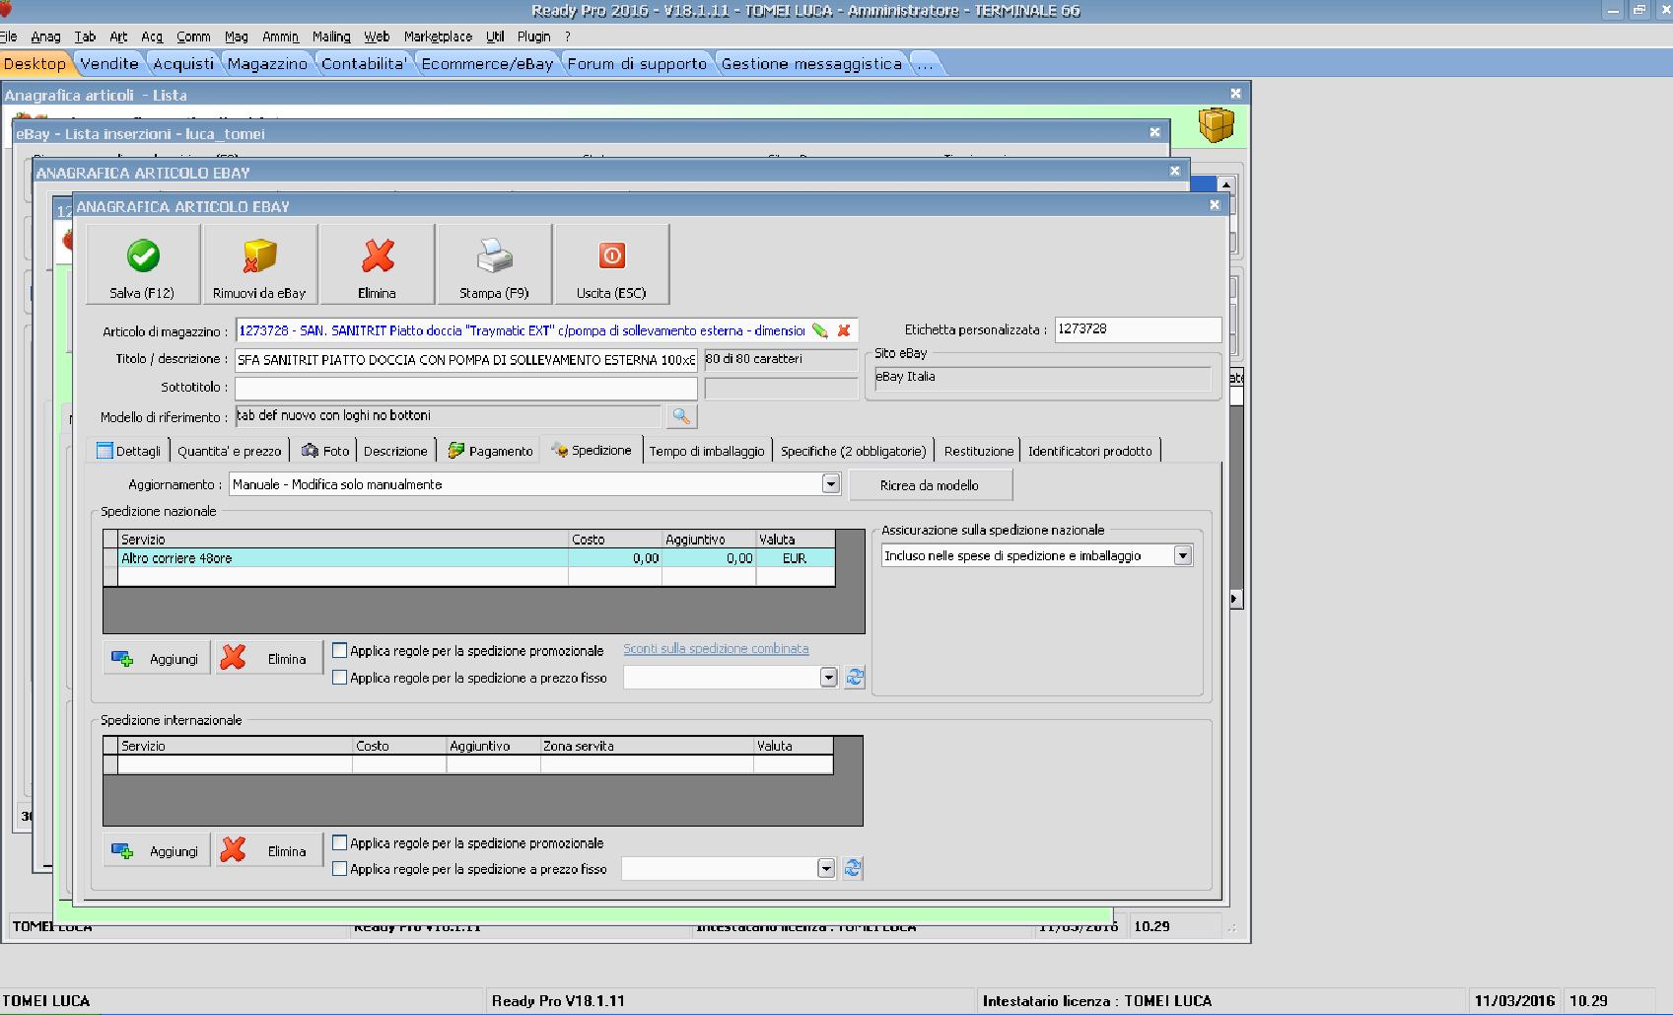Open international fixed-price rule dropdown
1673x1015 pixels.
click(827, 868)
